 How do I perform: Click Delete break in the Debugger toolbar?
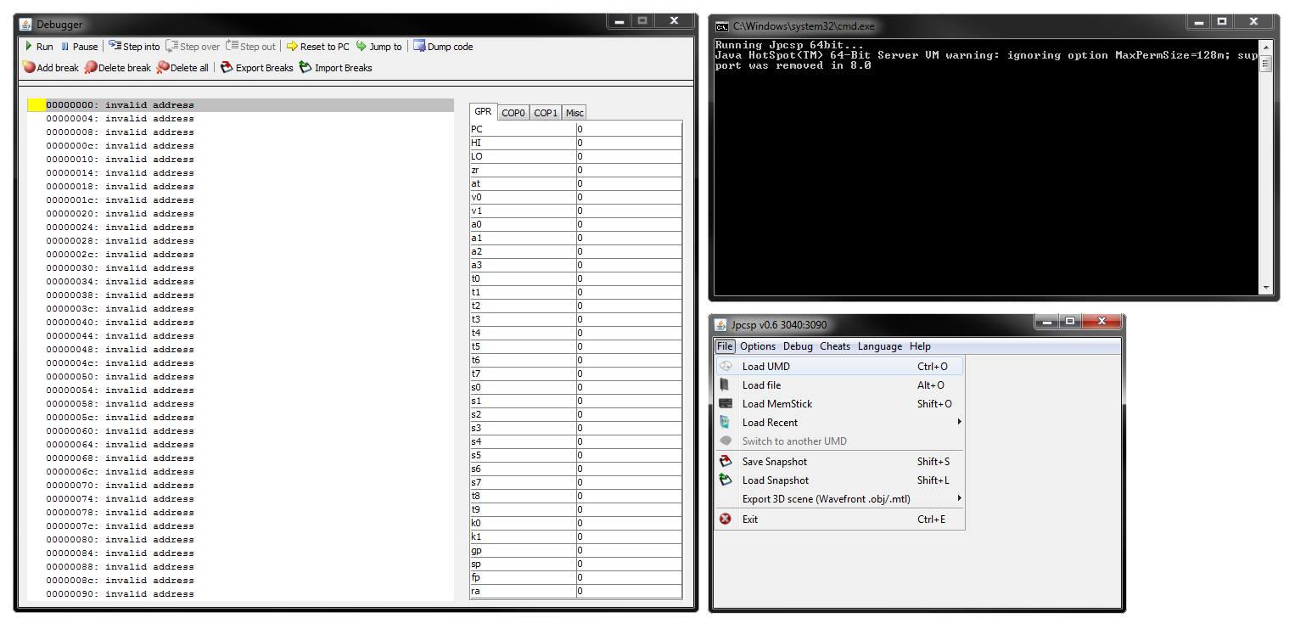(x=117, y=68)
